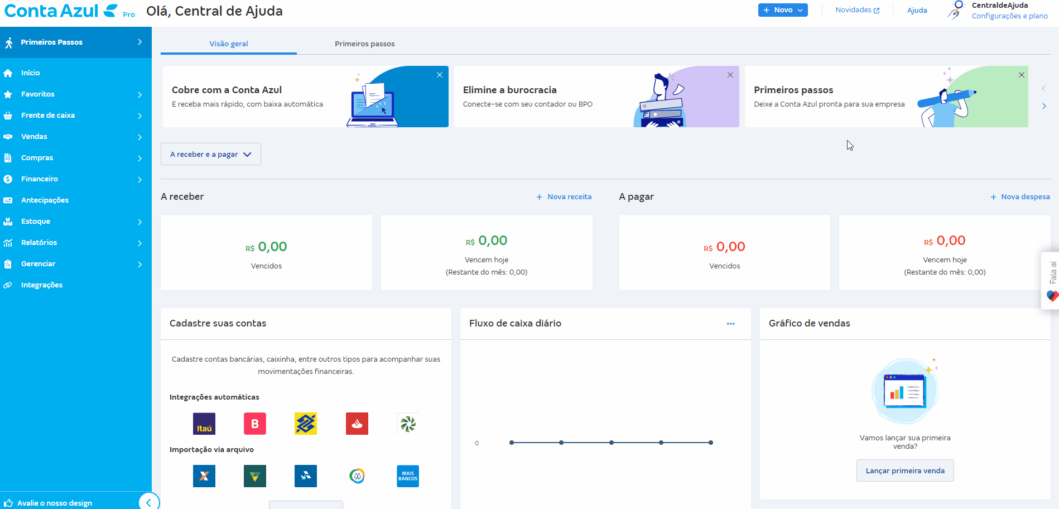This screenshot has width=1059, height=509.
Task: Select the Itaú bank integration icon
Action: tap(204, 424)
